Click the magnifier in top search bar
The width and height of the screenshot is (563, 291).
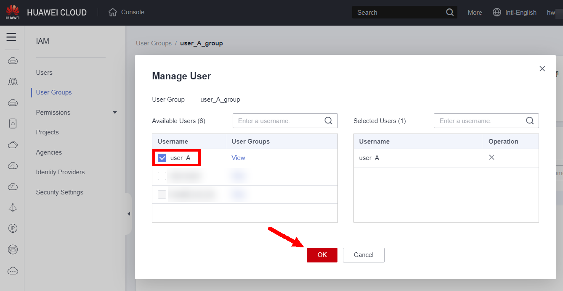click(x=450, y=12)
